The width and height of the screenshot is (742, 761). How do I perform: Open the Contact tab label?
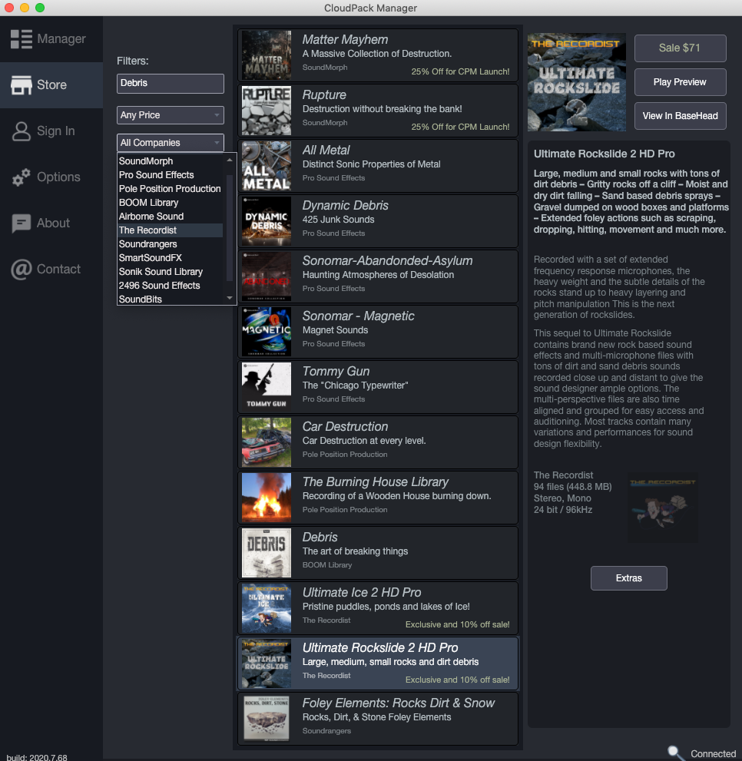pyautogui.click(x=58, y=270)
